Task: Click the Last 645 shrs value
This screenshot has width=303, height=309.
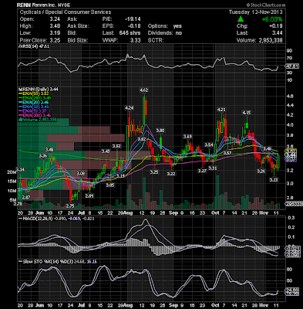Action: pos(130,33)
